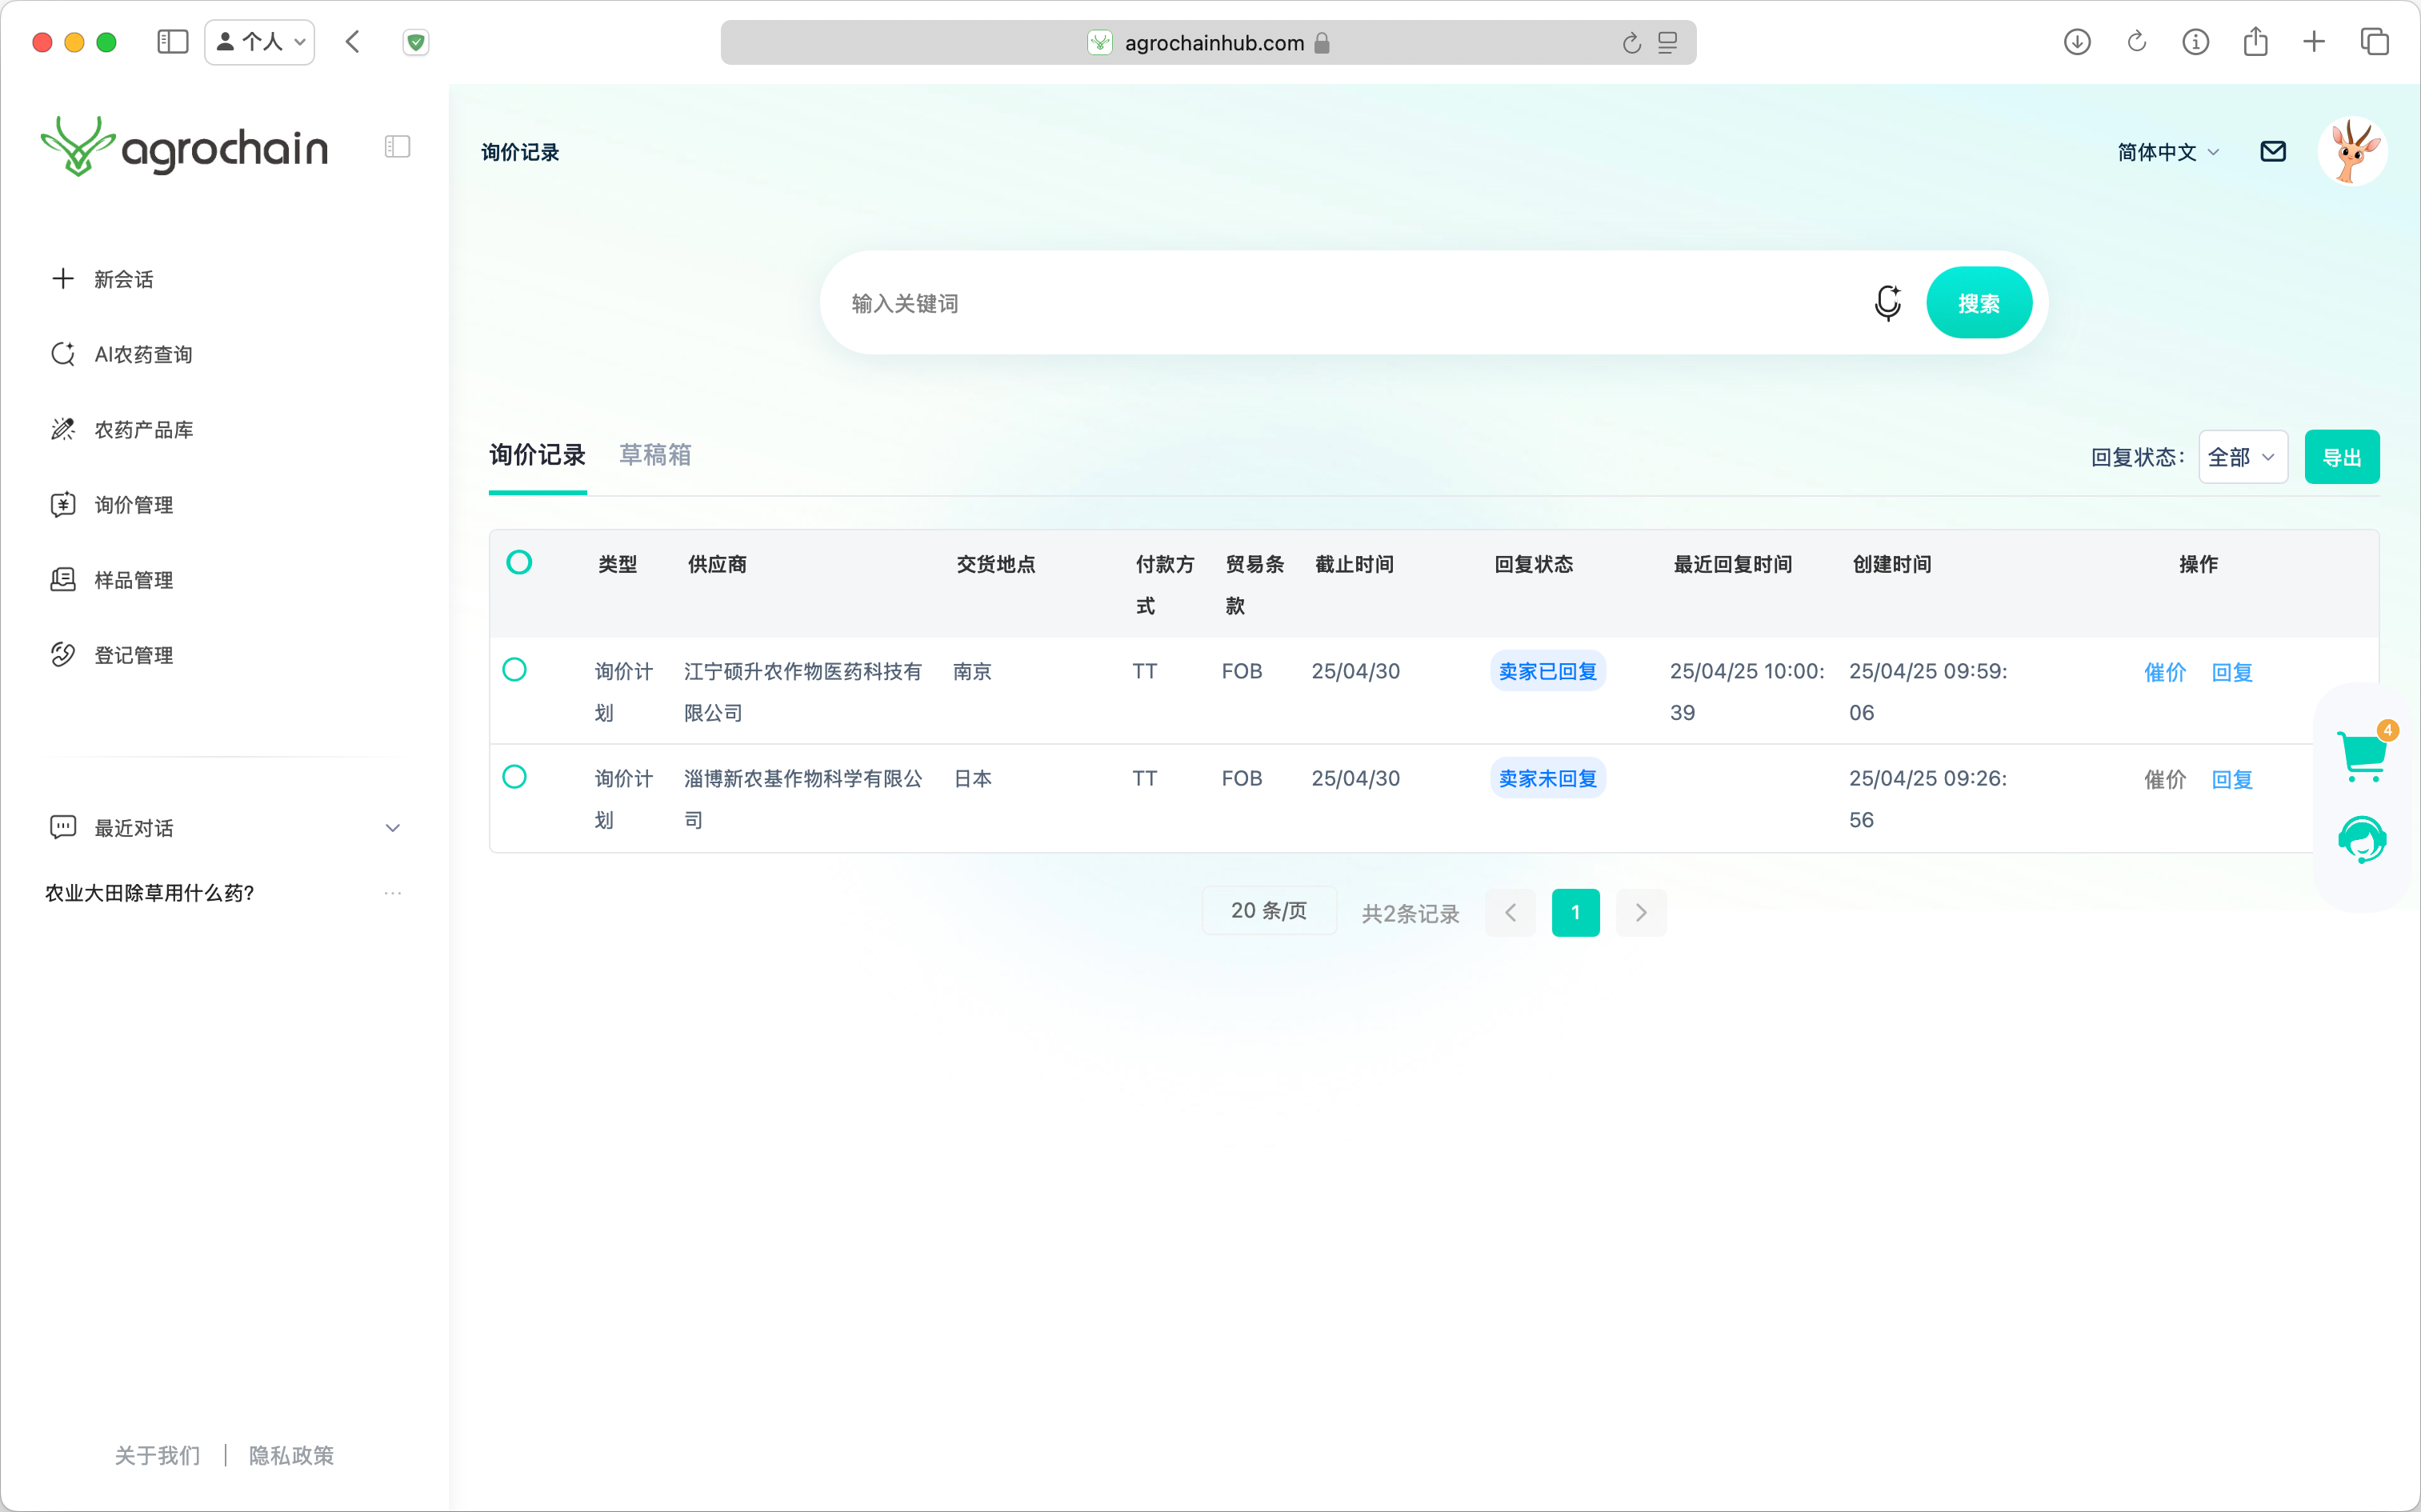
Task: Open AI农药查询 from sidebar
Action: (x=142, y=354)
